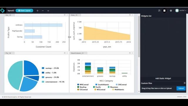
Task: Close the Bar_10 widget
Action: (67, 15)
